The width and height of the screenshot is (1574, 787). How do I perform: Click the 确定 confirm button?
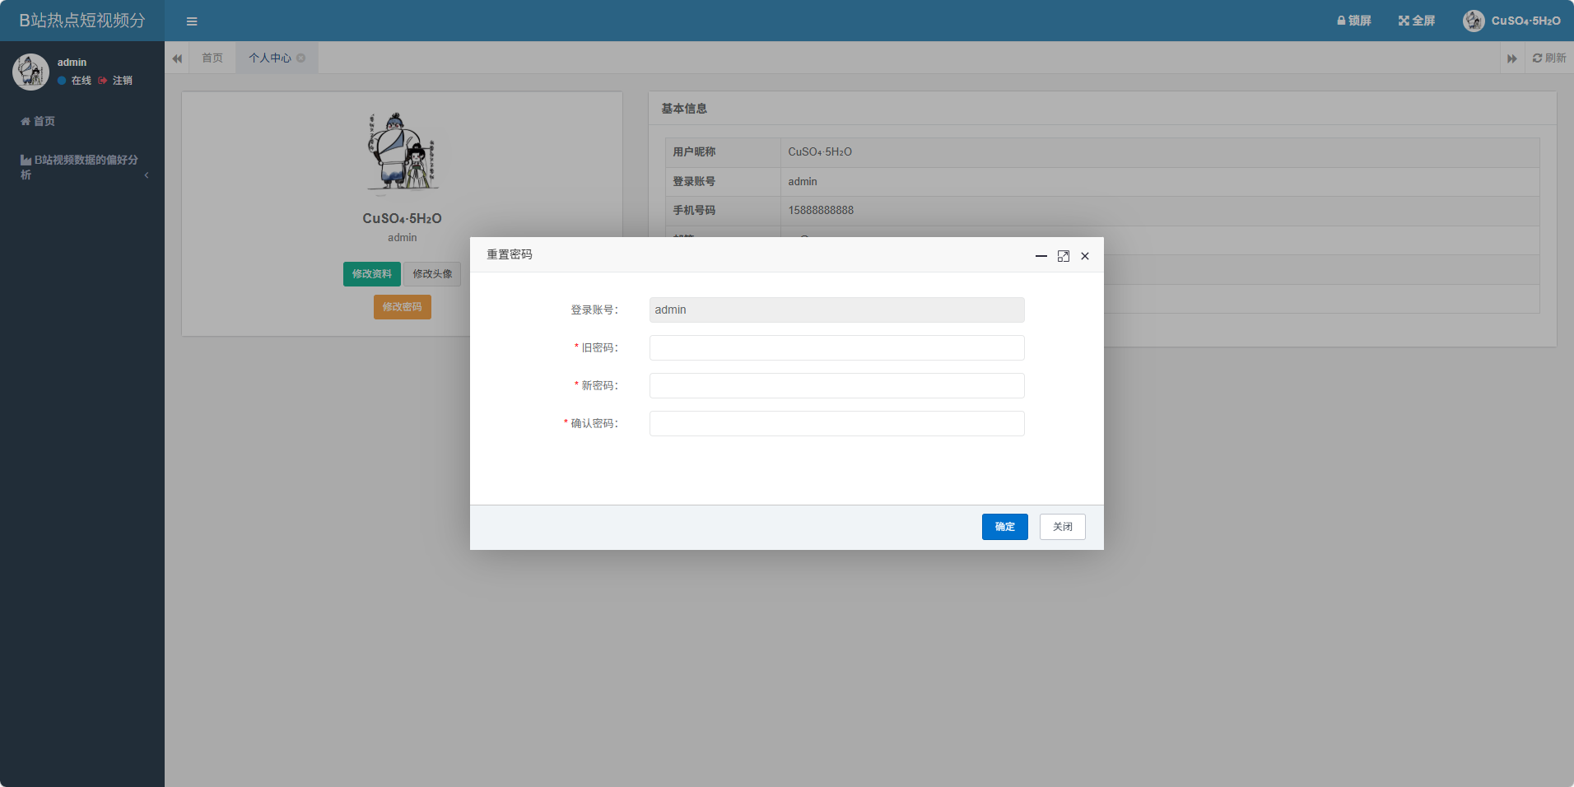1004,527
